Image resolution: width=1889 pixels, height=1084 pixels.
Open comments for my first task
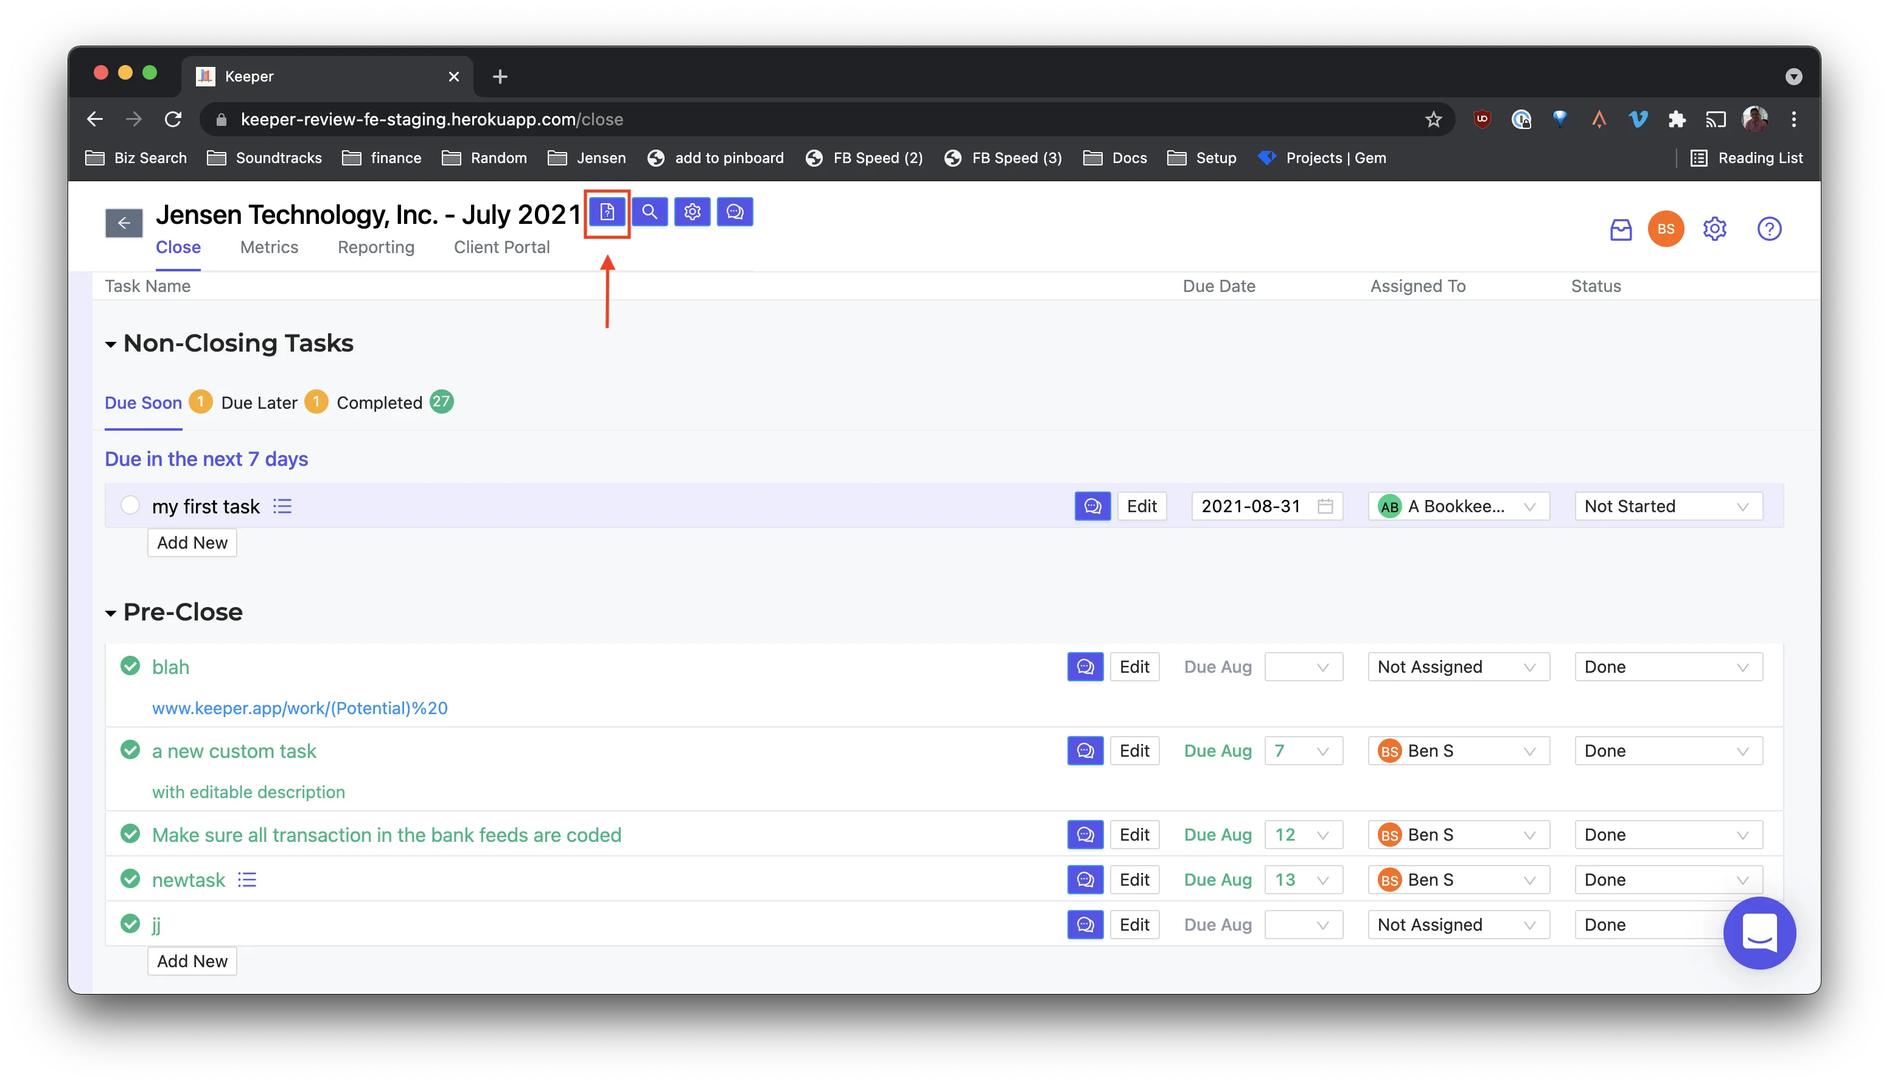pos(1092,506)
